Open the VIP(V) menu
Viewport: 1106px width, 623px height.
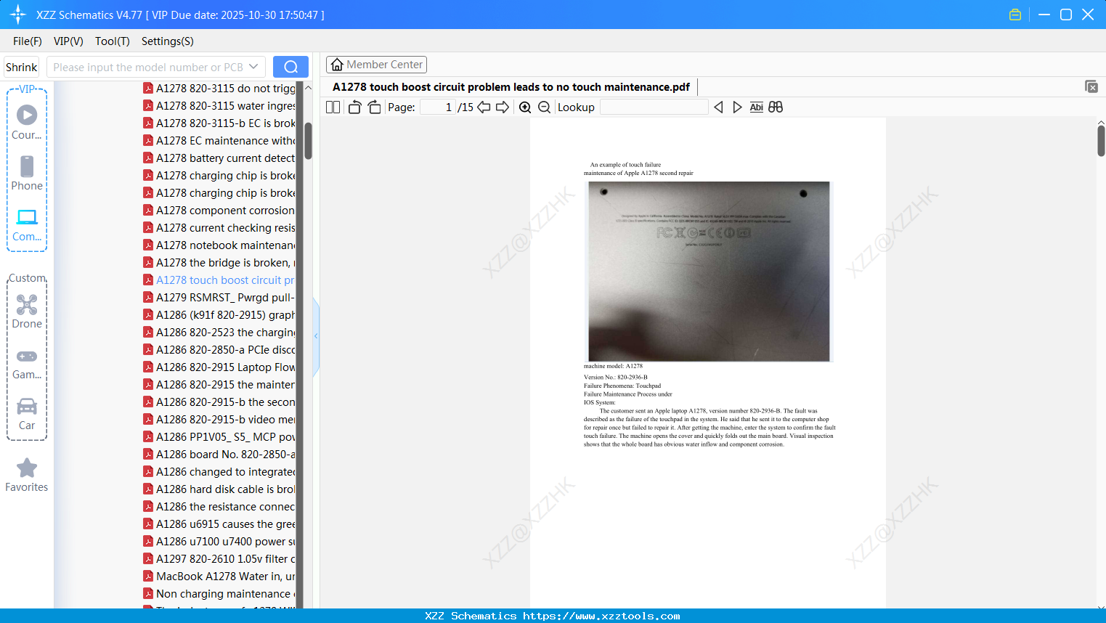[x=68, y=41]
